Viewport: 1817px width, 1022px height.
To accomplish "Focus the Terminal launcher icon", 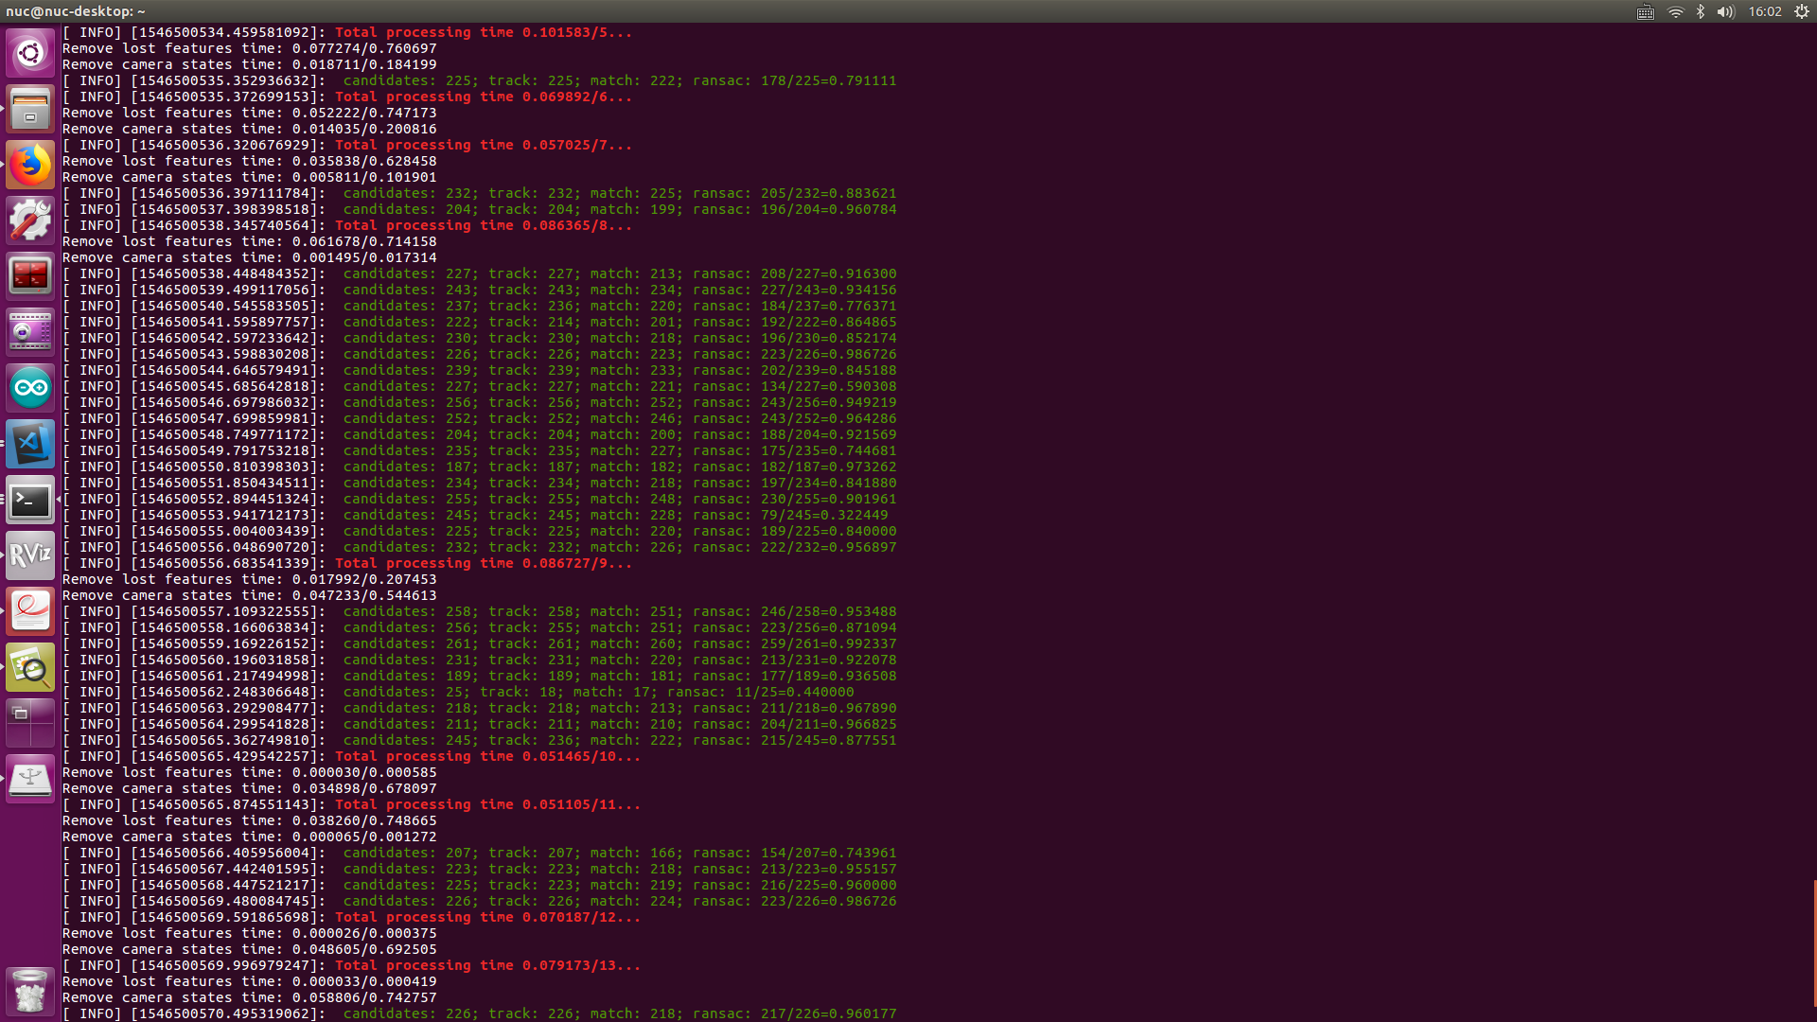I will [x=30, y=500].
